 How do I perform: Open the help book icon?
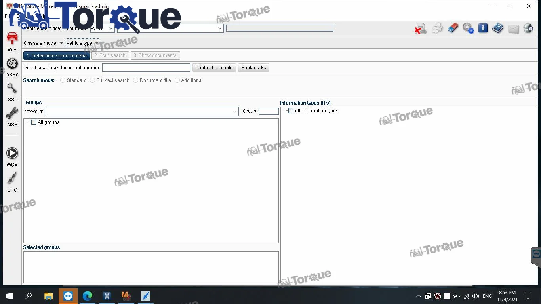click(x=498, y=28)
